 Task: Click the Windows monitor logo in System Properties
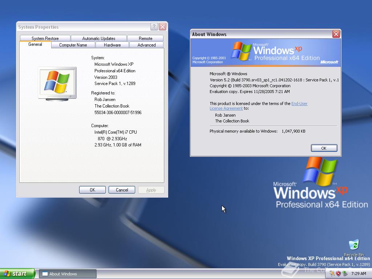click(x=57, y=84)
